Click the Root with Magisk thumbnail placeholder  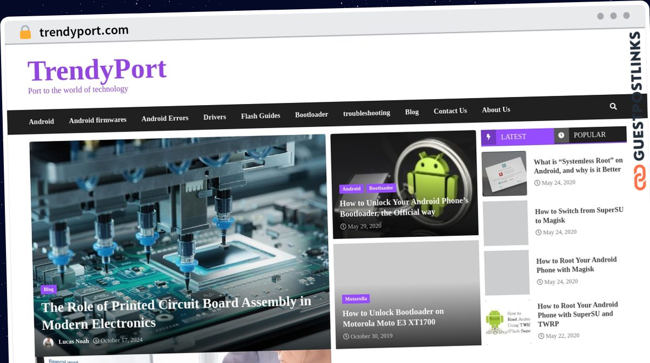tap(507, 273)
